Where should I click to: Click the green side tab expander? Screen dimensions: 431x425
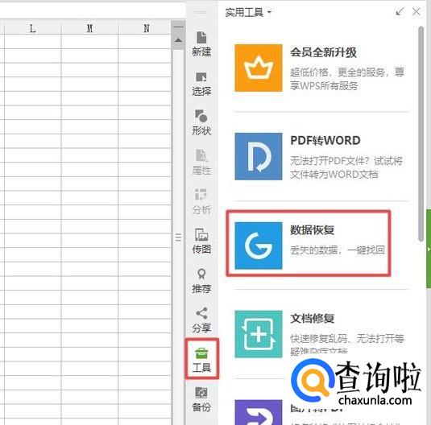(x=429, y=249)
